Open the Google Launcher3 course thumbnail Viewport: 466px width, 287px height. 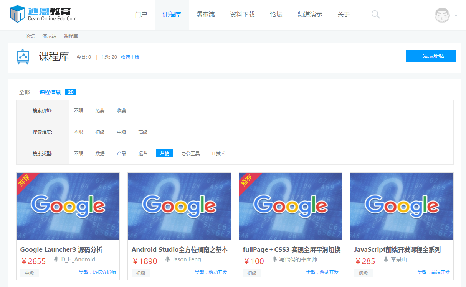[x=68, y=206]
